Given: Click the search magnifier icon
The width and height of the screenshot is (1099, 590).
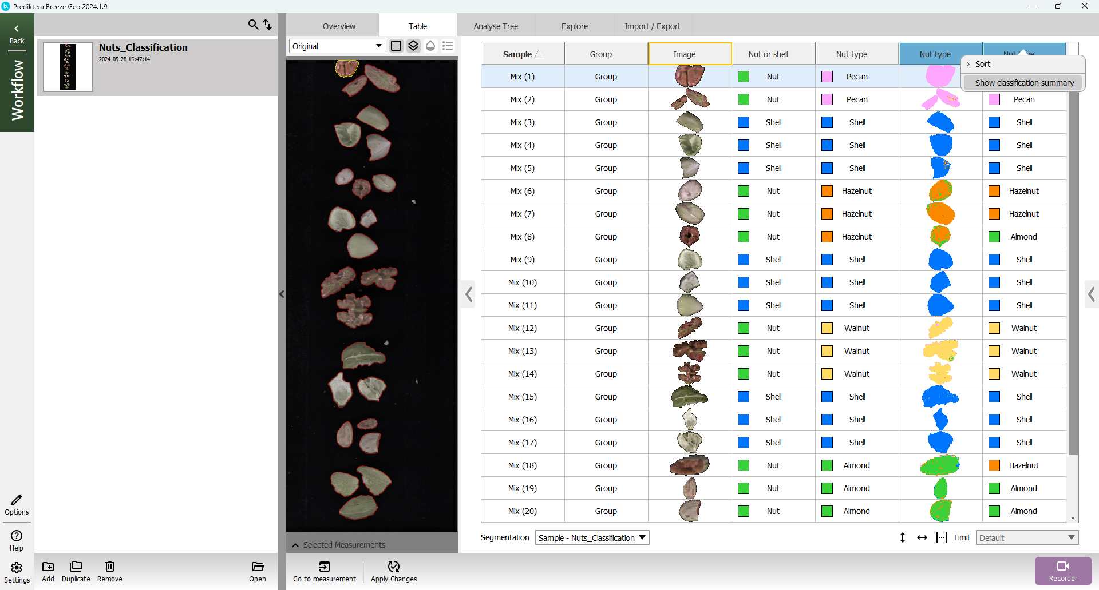Looking at the screenshot, I should coord(253,25).
